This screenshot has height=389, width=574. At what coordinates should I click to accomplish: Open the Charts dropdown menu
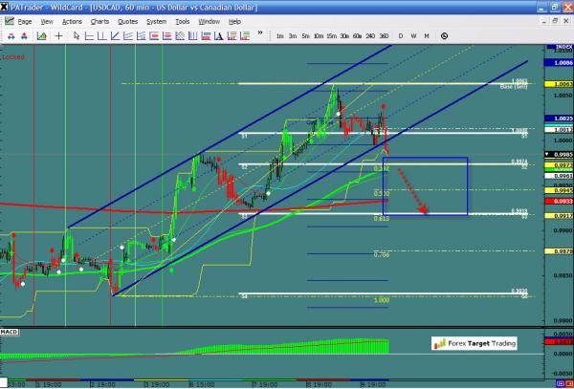pyautogui.click(x=99, y=20)
